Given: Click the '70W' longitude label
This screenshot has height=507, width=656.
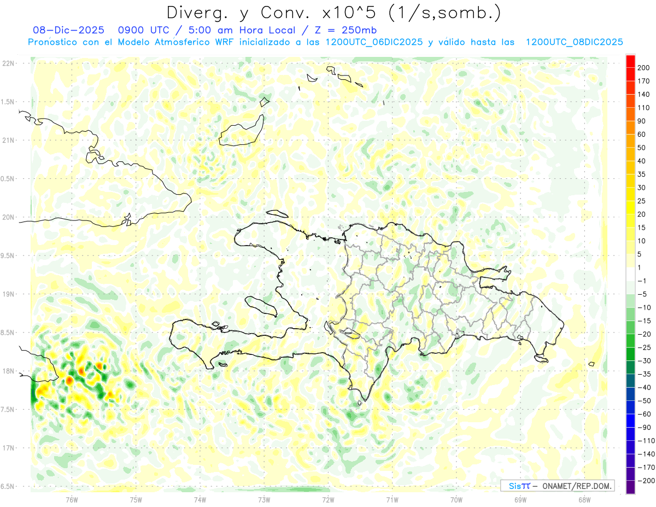Looking at the screenshot, I should coord(456,499).
